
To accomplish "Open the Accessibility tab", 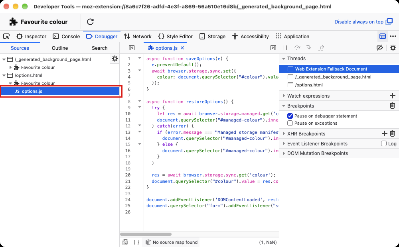I will click(x=250, y=36).
